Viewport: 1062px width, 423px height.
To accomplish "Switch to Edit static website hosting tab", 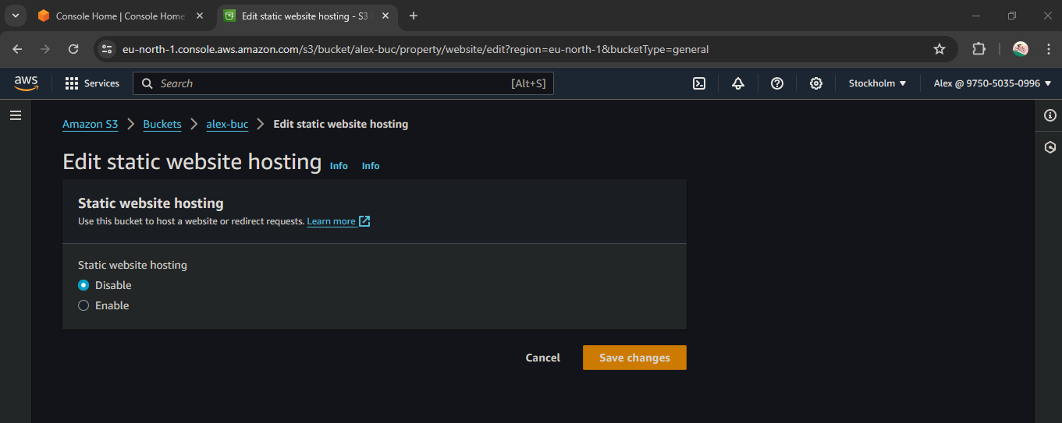I will pyautogui.click(x=307, y=16).
